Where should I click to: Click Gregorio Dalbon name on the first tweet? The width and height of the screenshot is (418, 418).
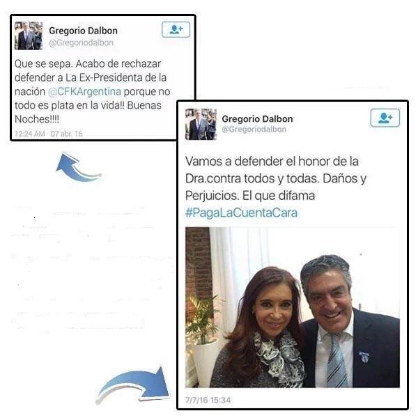point(83,31)
